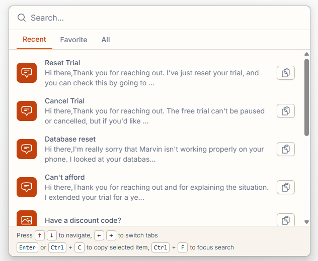Click the scrollbar down arrow
This screenshot has width=318, height=261.
tap(306, 222)
